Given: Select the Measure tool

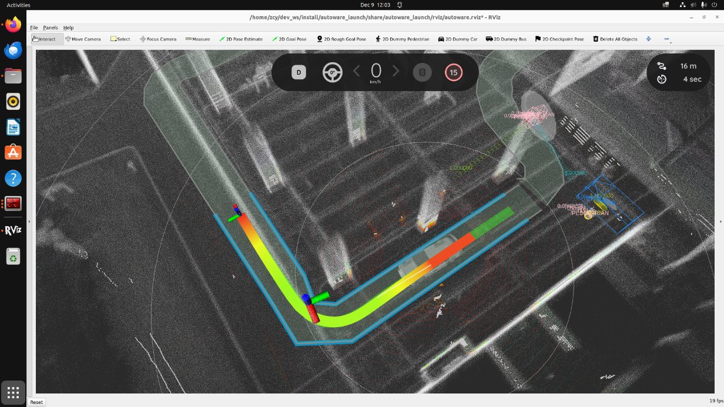Looking at the screenshot, I should point(197,39).
